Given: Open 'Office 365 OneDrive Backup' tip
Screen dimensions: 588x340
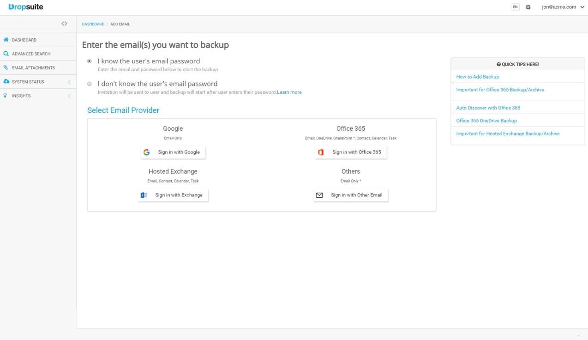Looking at the screenshot, I should 486,121.
